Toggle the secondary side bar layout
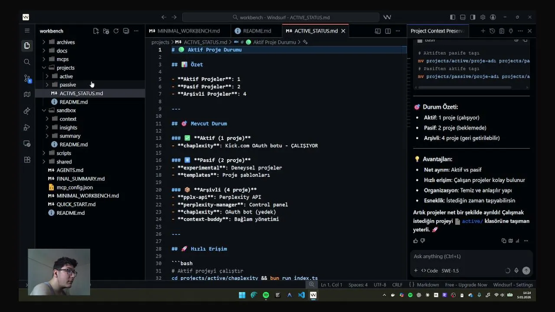 tap(473, 17)
